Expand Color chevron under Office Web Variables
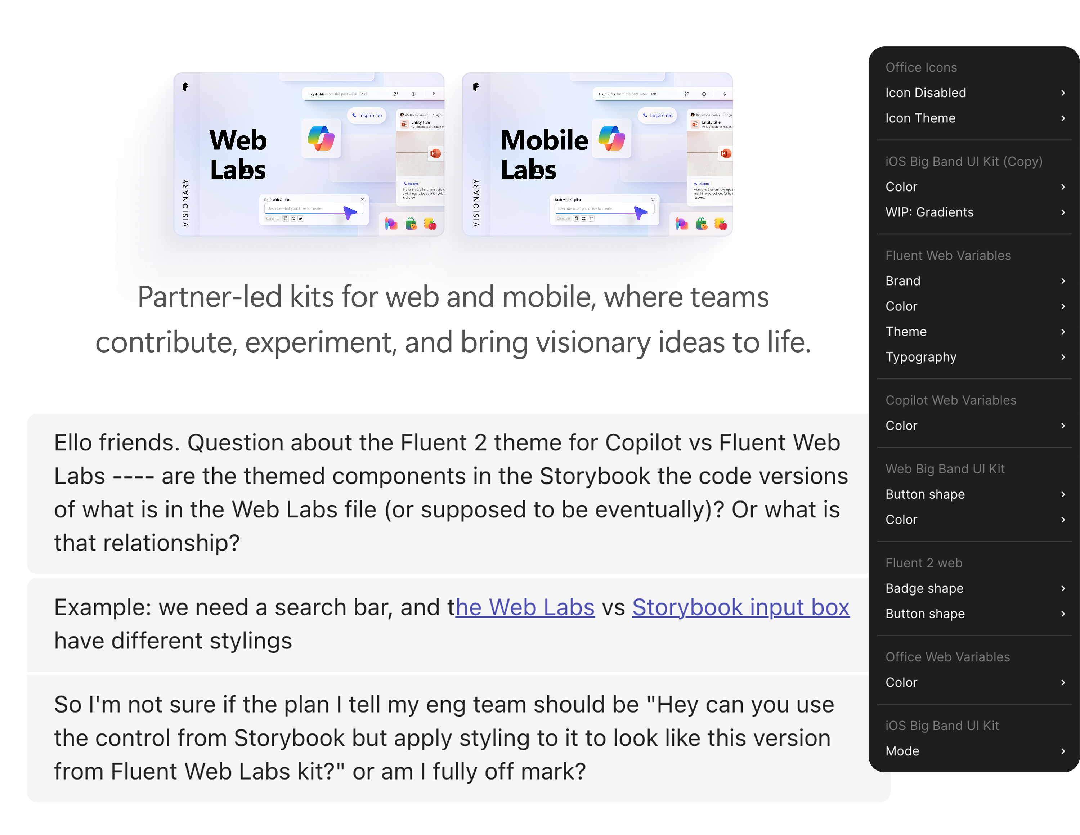 [x=1063, y=682]
